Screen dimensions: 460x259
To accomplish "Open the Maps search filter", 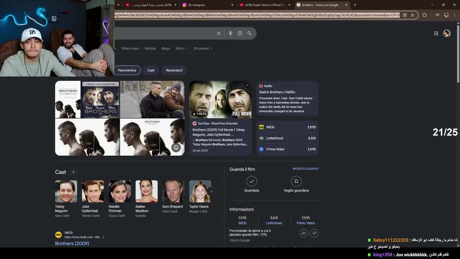I will click(166, 49).
